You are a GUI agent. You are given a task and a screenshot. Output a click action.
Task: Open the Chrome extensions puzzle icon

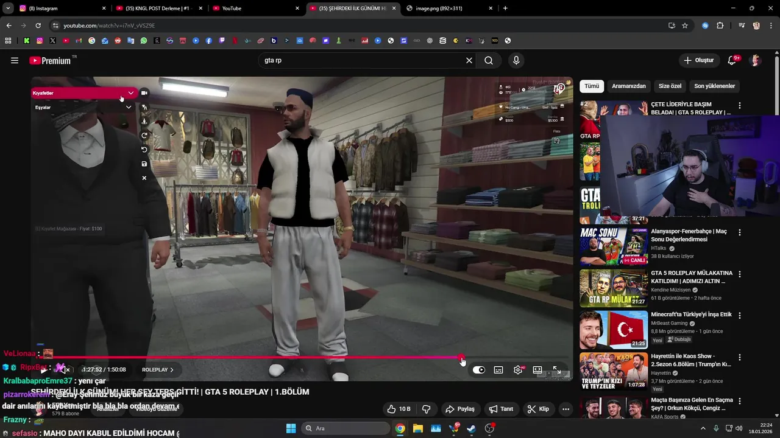pos(720,26)
